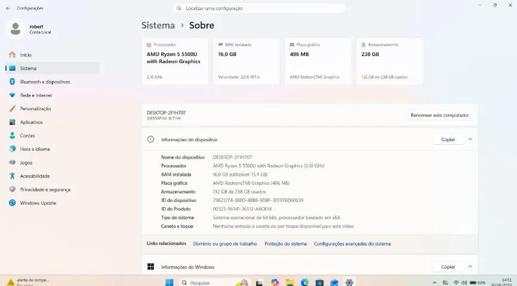
Task: Click the volume speaker tray icon
Action: (464, 282)
